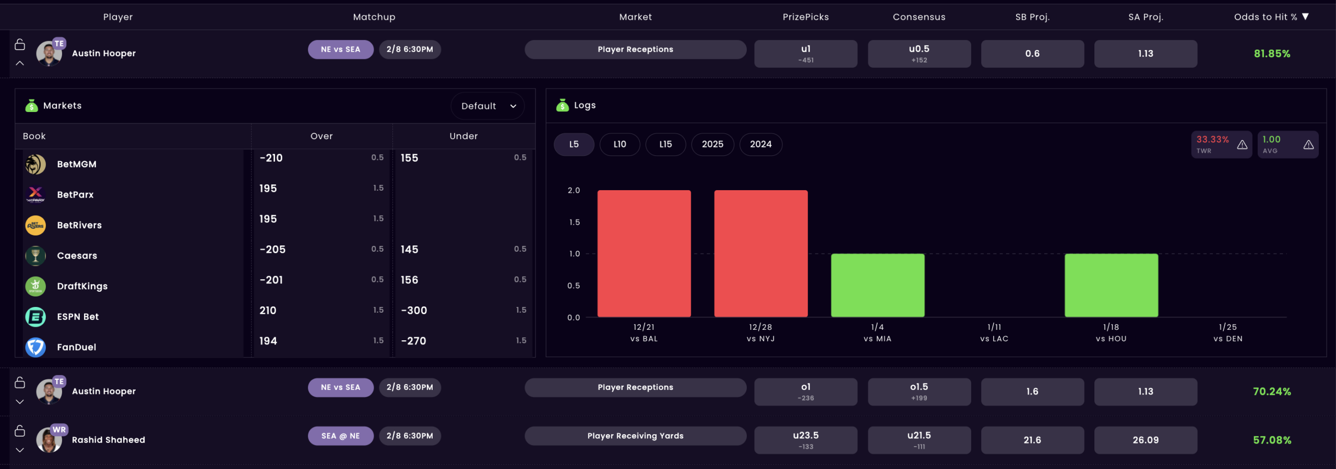Click the red 12/21 vs BAL bar

pyautogui.click(x=644, y=253)
